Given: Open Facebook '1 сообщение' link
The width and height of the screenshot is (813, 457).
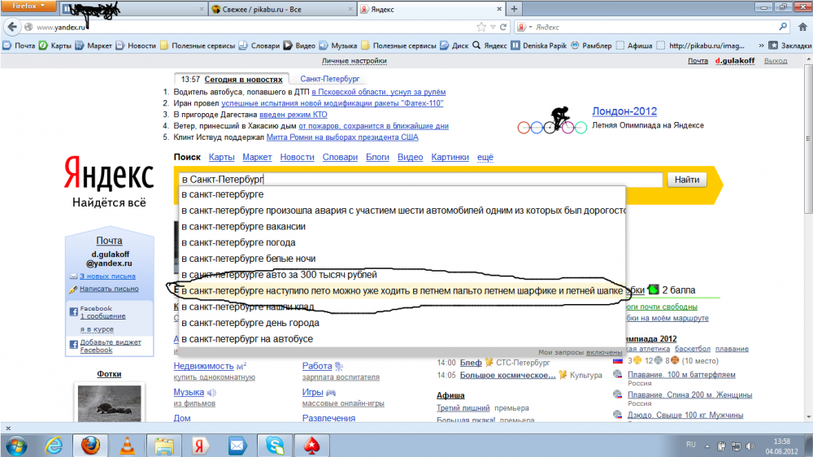Looking at the screenshot, I should (102, 316).
